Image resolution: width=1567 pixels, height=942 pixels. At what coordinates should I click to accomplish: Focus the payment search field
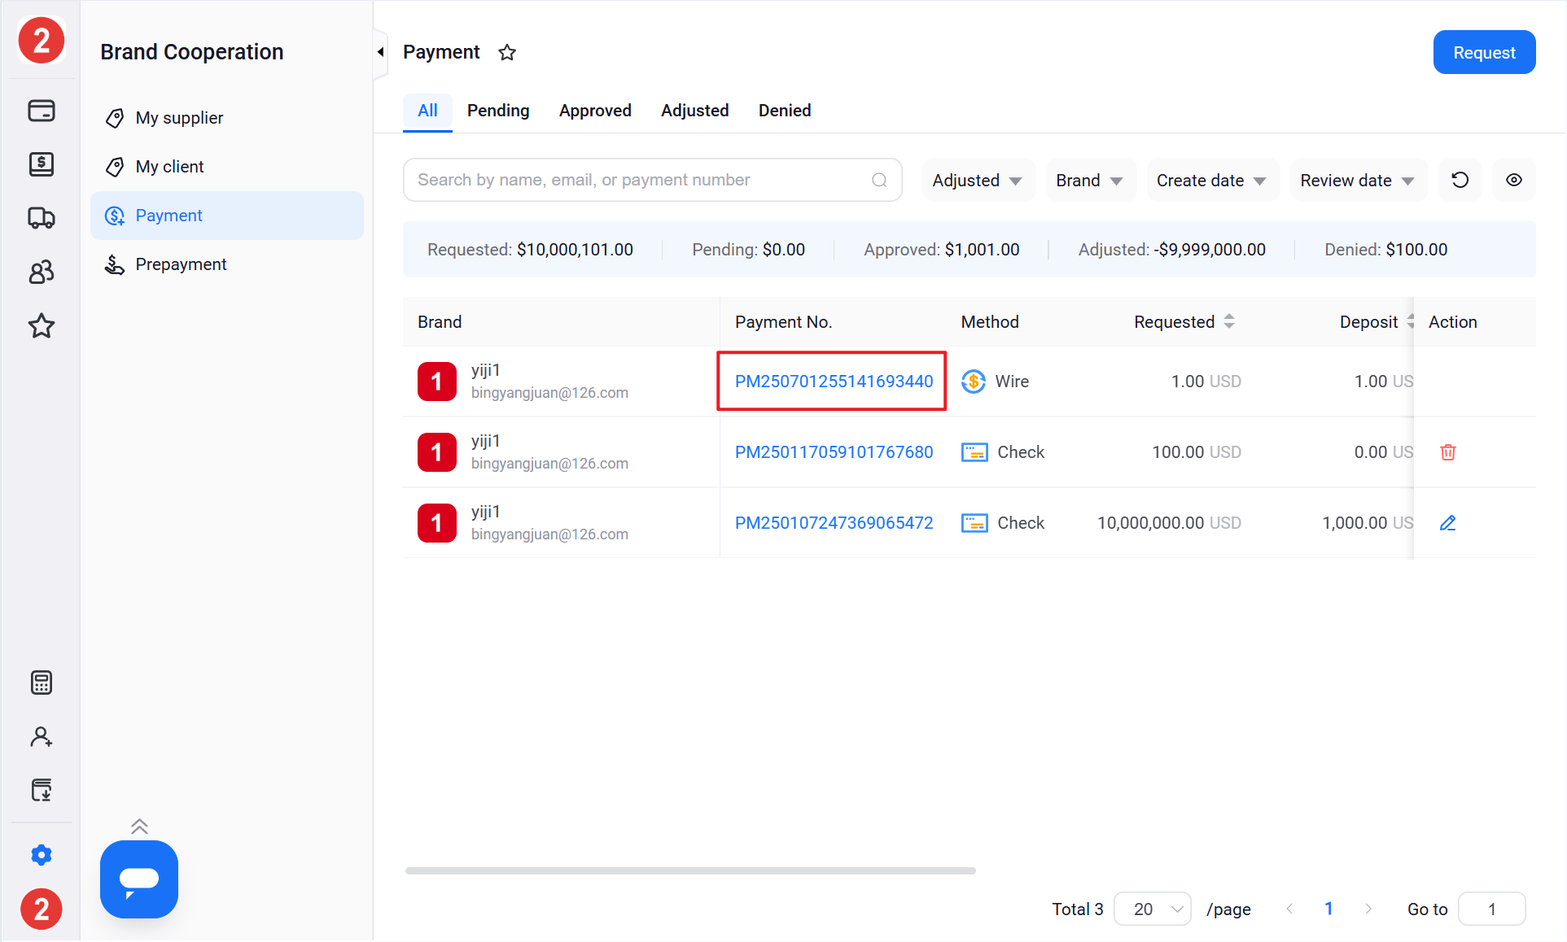click(652, 180)
